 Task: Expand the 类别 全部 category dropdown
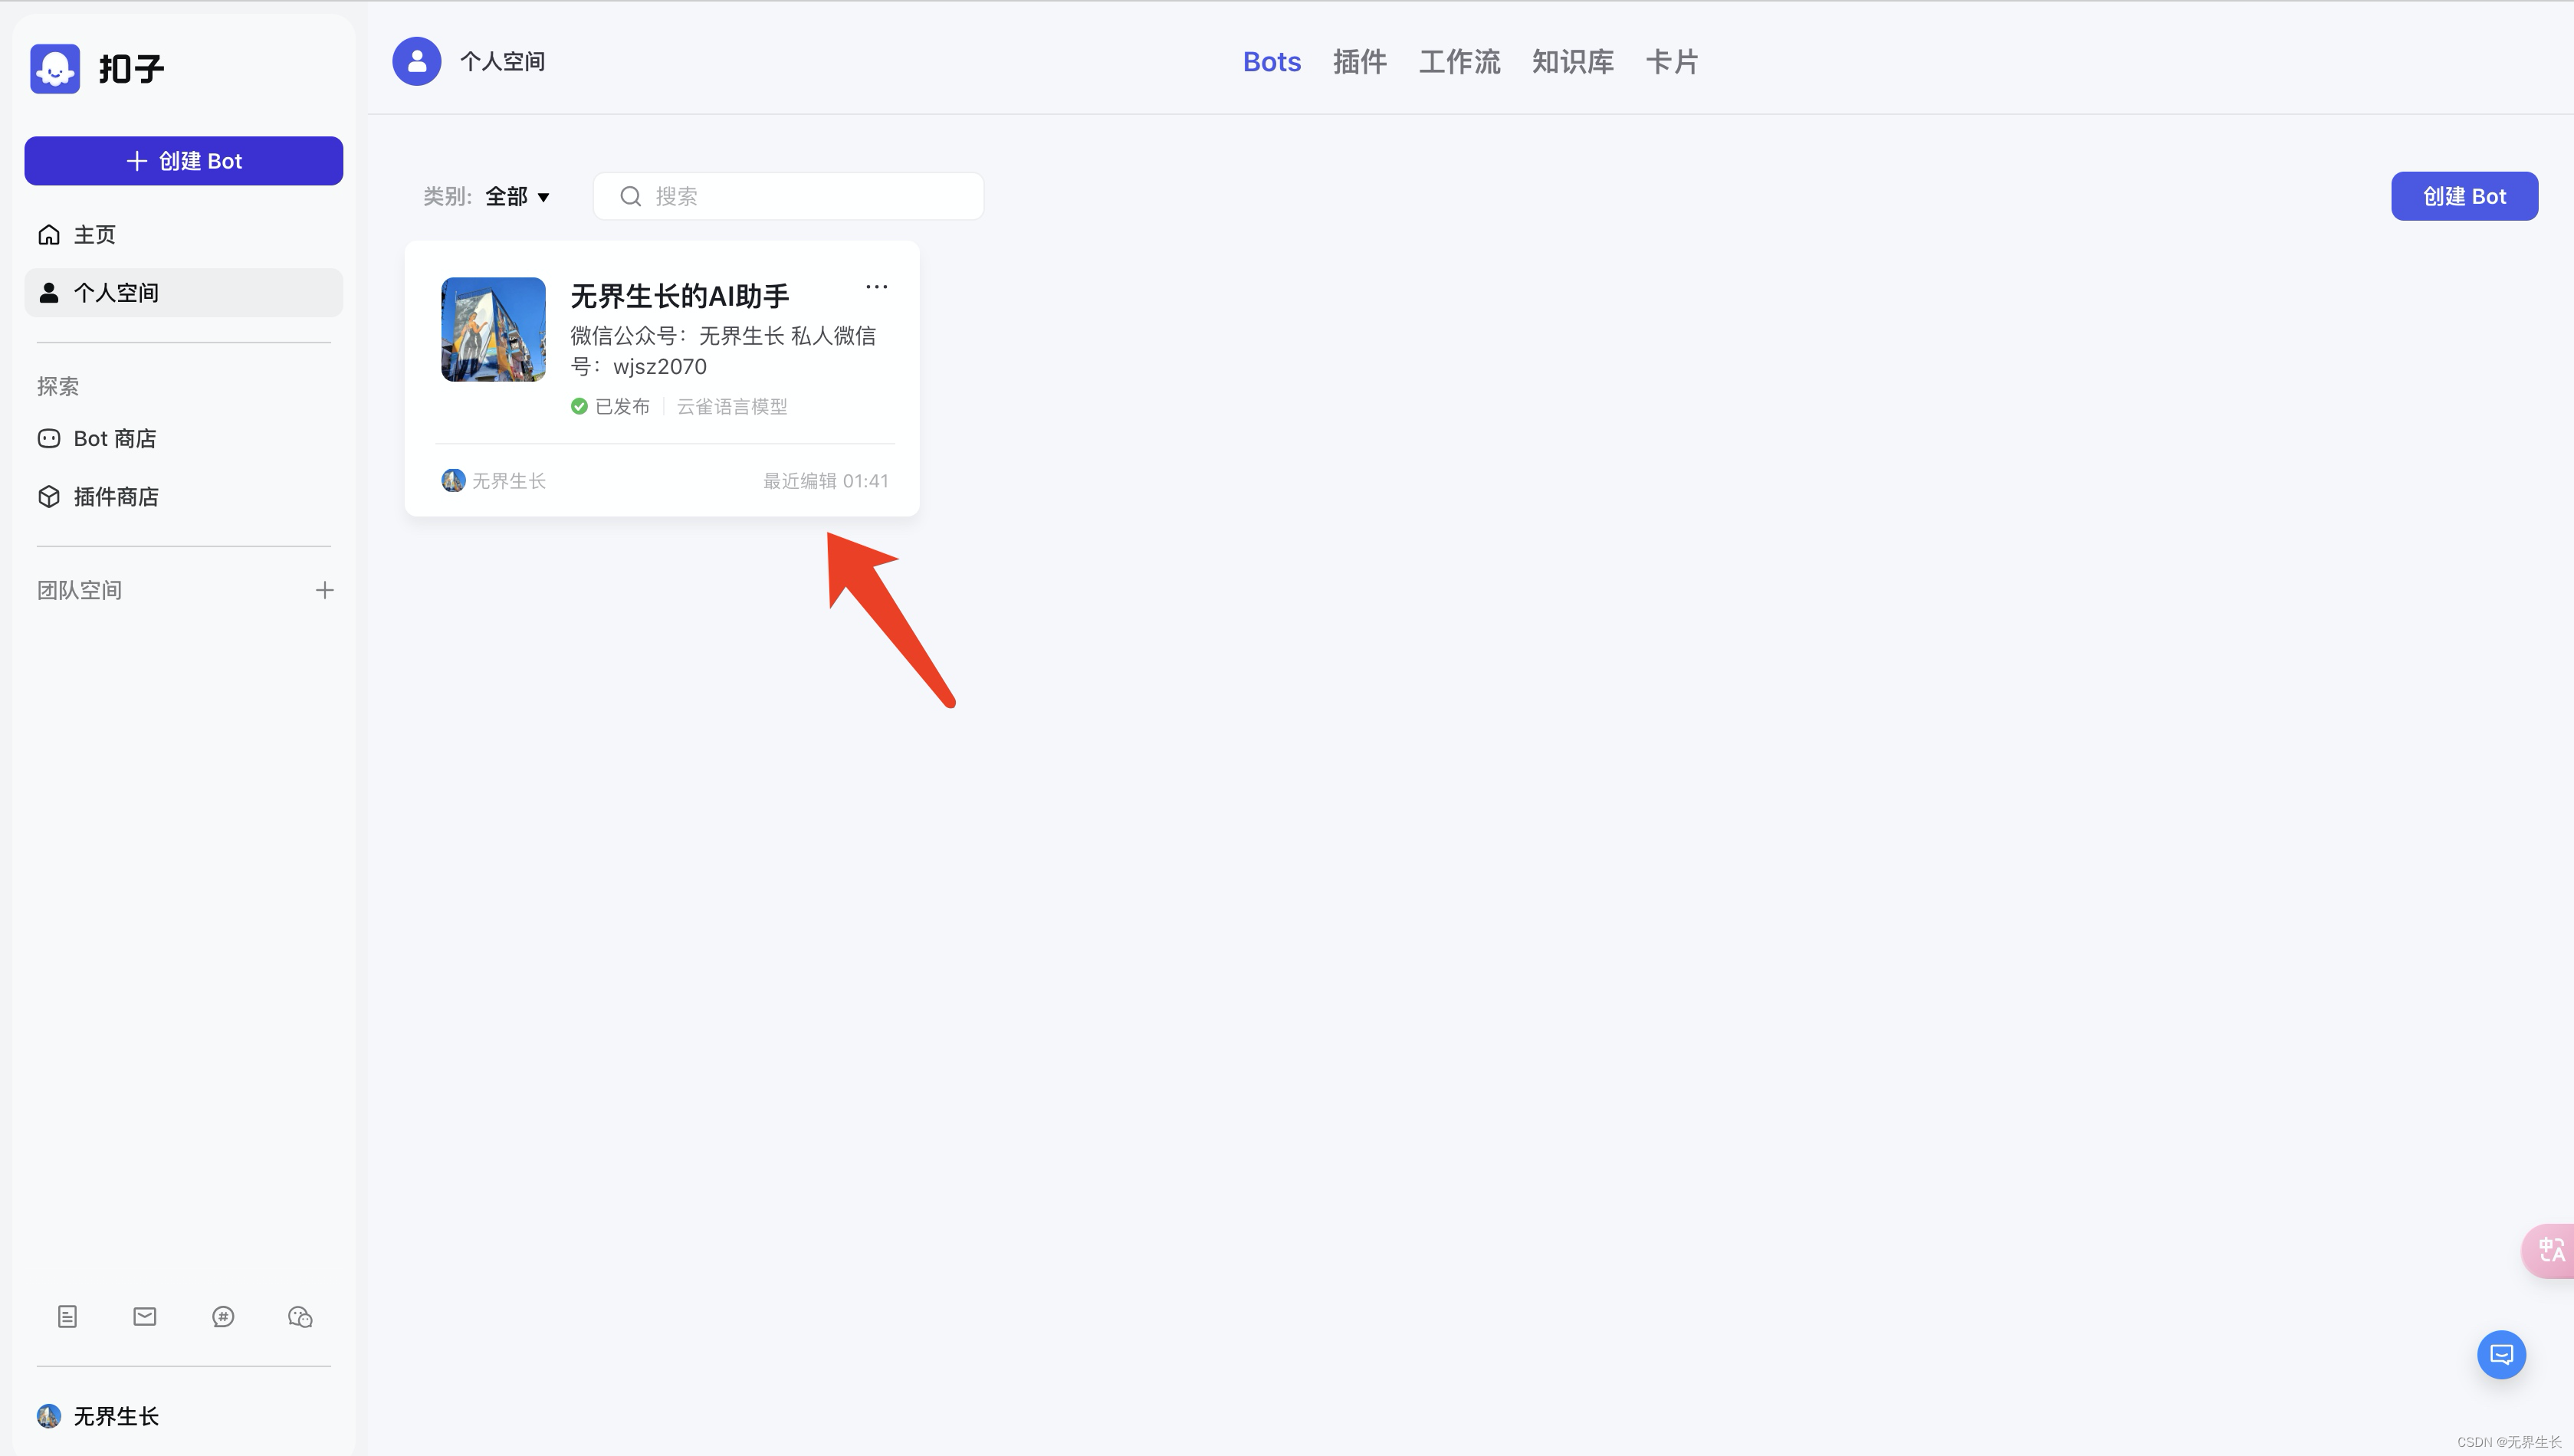[517, 196]
